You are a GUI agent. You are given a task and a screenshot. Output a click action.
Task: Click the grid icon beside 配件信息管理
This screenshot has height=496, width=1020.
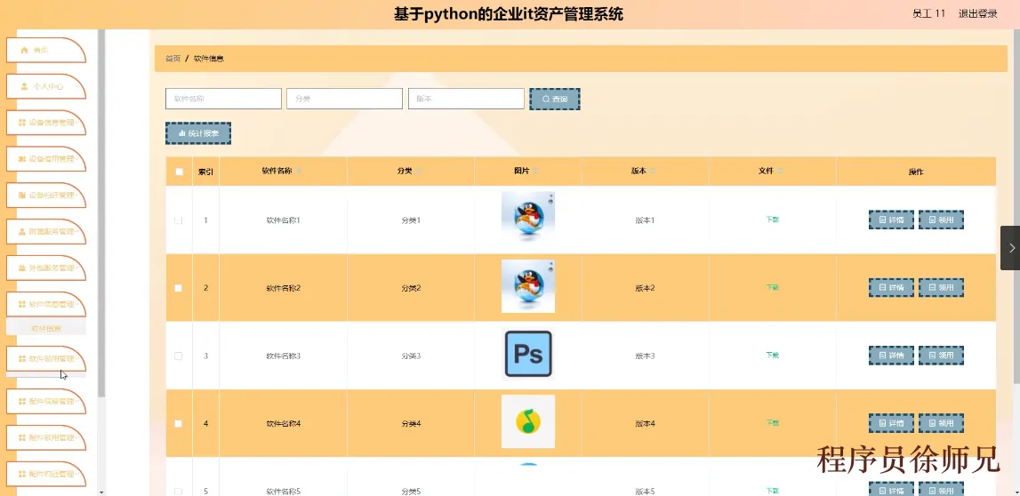pos(22,402)
